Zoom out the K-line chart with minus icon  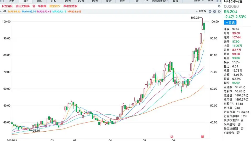pos(214,11)
